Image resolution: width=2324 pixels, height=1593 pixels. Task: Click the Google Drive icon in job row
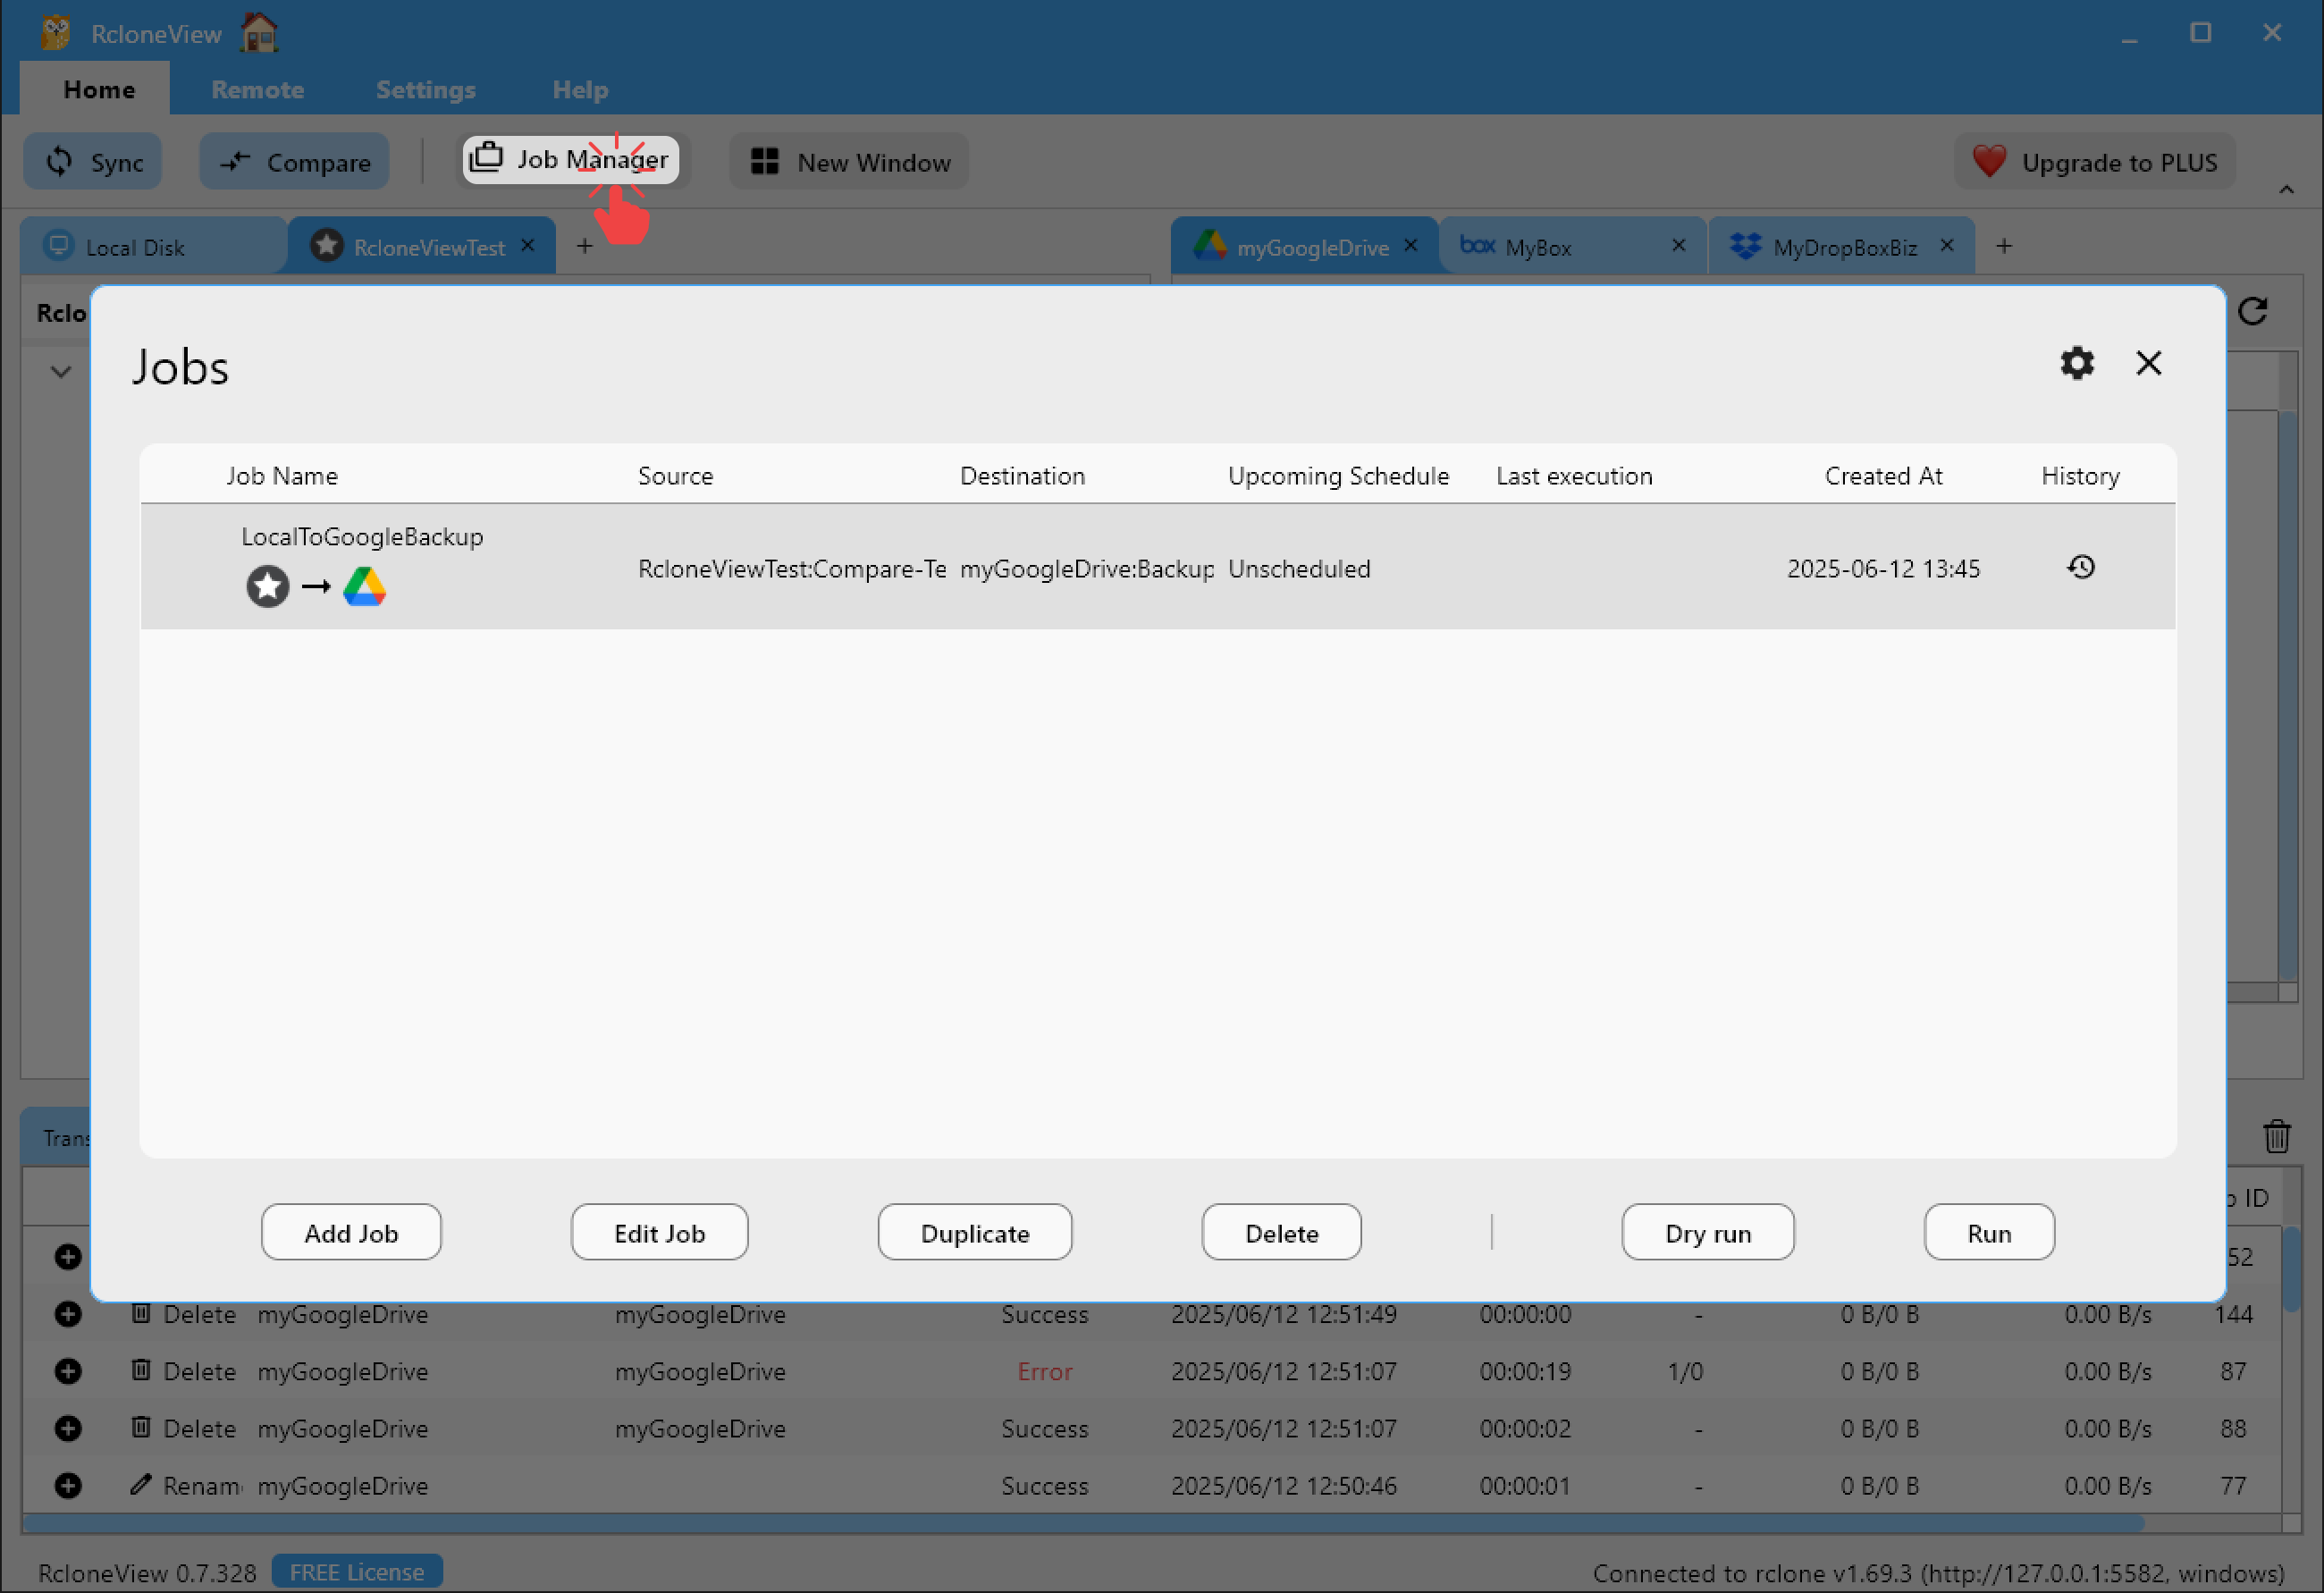pyautogui.click(x=364, y=586)
